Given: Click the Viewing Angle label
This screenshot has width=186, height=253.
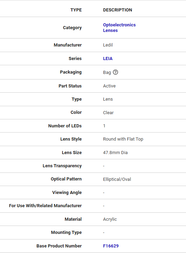Looking at the screenshot, I should (67, 193).
